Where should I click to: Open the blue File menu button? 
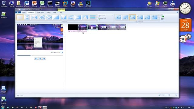pyautogui.click(x=18, y=12)
